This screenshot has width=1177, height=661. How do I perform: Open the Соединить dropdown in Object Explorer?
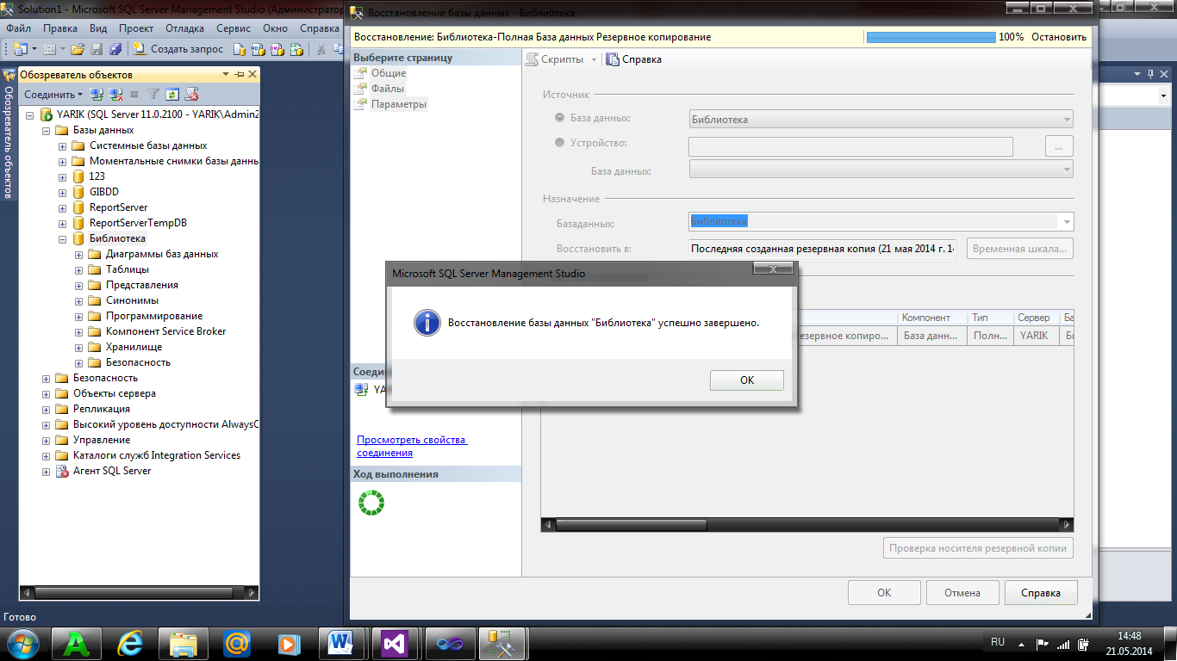53,94
